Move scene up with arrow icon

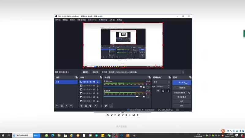[67, 106]
